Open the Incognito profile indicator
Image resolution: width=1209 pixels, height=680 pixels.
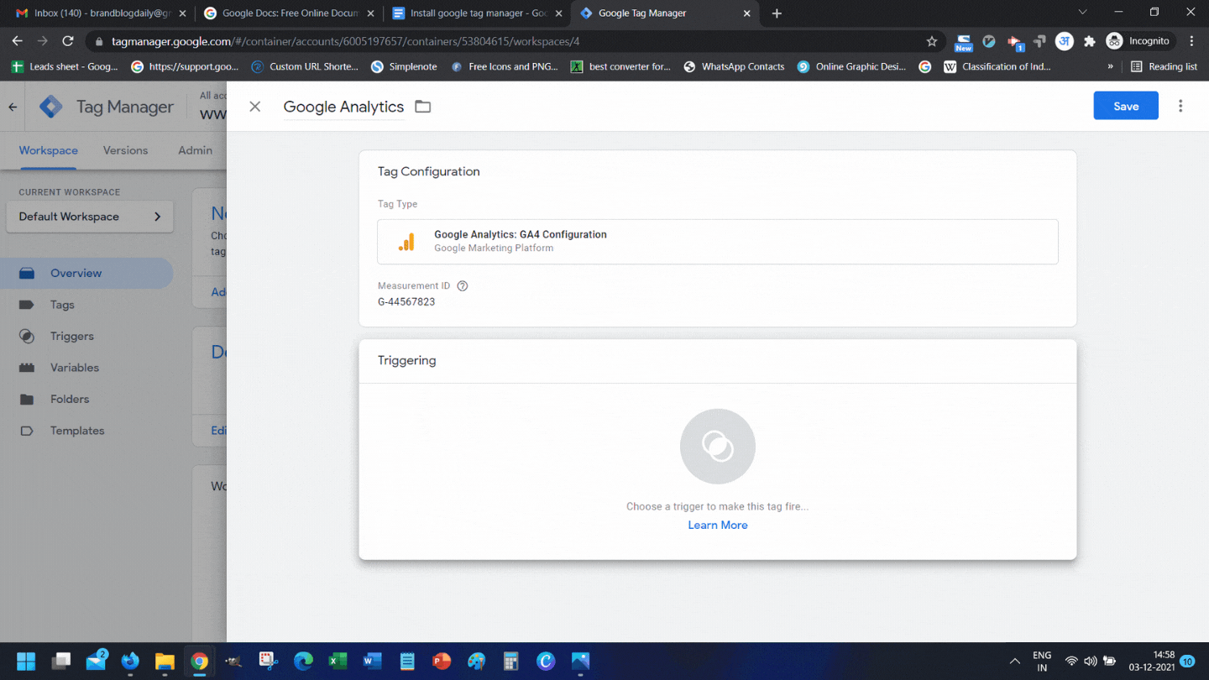coord(1138,41)
